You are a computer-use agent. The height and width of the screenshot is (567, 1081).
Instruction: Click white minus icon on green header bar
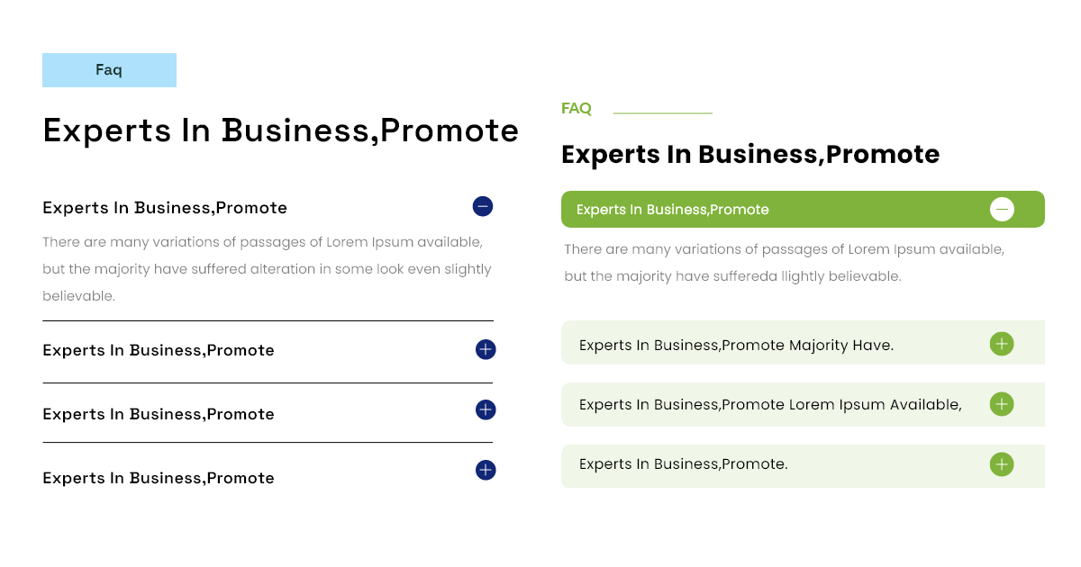pos(1002,210)
